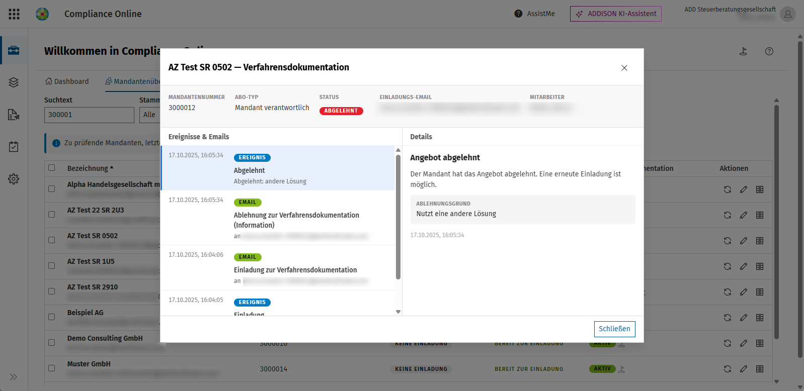804x391 pixels.
Task: Click the refresh icon for Alpha Handelsgesellschaft row
Action: [728, 189]
